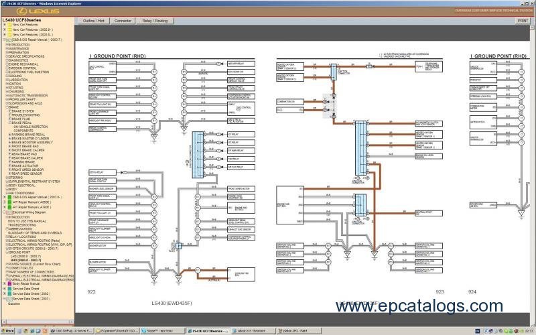
Task: Click green book icon of A/T Repair Manual (A760E)
Action: tap(9, 208)
